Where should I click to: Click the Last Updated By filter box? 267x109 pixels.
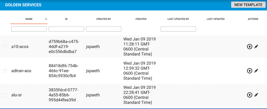pyautogui.click(x=178, y=29)
